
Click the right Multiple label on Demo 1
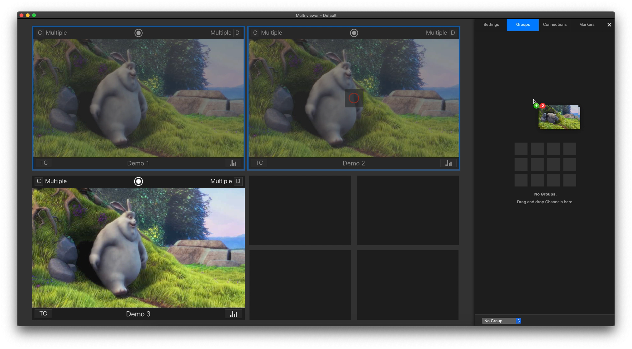tap(221, 33)
